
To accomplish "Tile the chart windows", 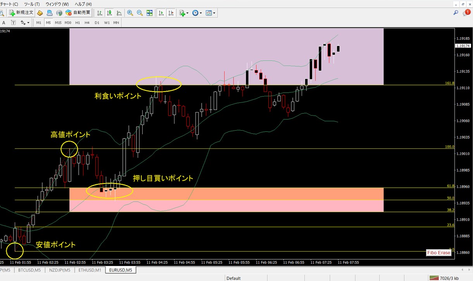I will [x=150, y=13].
